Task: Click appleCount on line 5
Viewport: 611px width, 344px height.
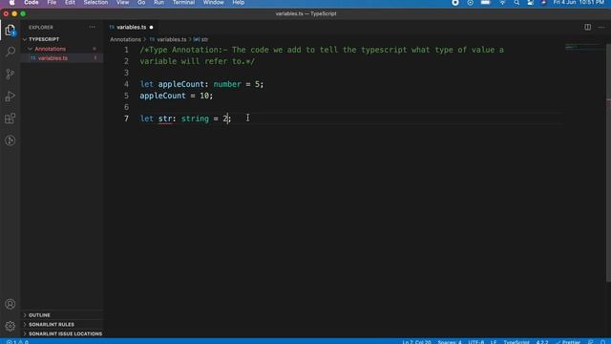Action: tap(163, 96)
